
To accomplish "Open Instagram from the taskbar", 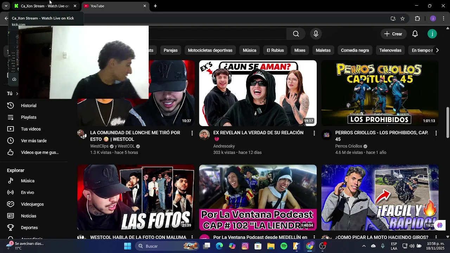I will point(245,246).
